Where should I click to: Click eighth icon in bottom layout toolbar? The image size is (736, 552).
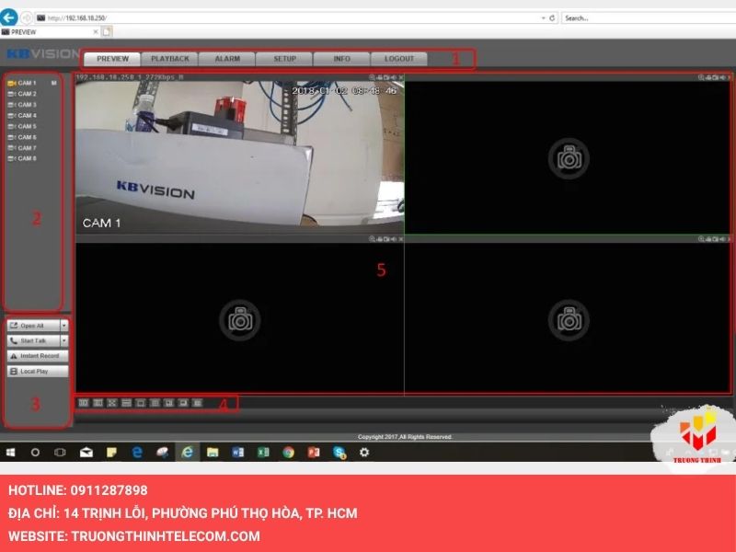click(x=183, y=403)
